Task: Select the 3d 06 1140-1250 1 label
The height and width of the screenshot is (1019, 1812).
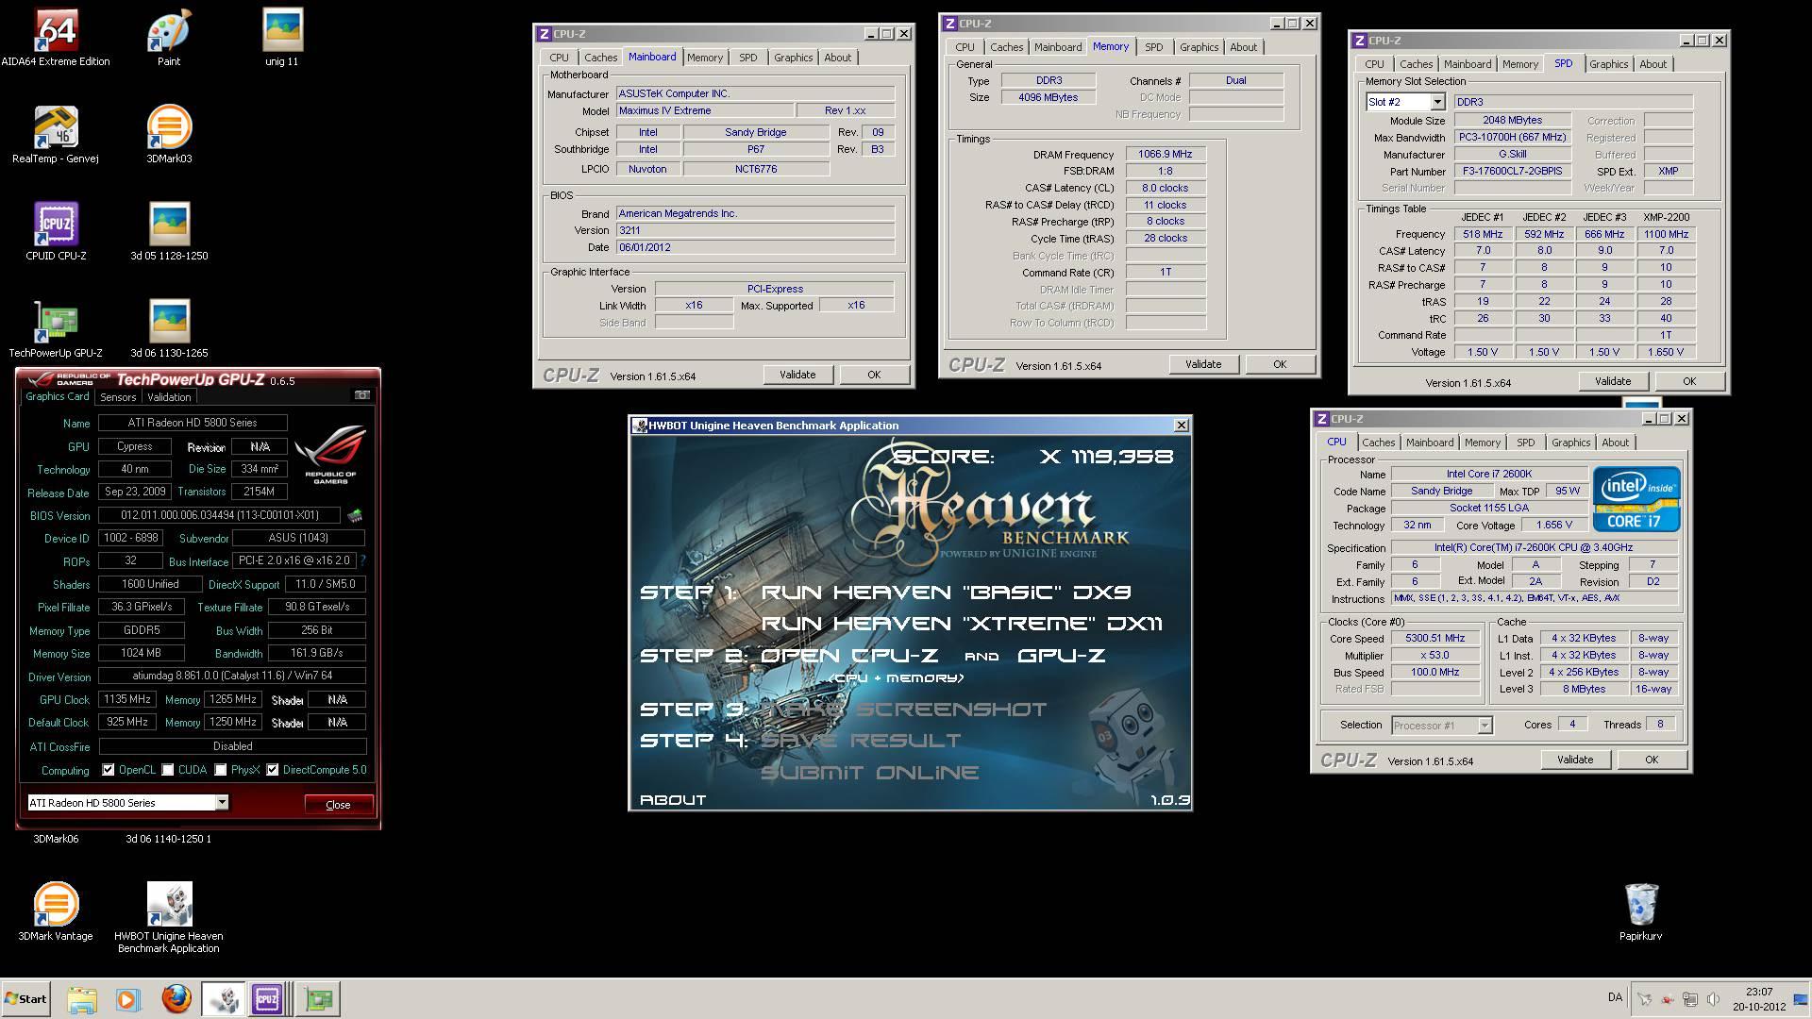Action: [x=169, y=839]
